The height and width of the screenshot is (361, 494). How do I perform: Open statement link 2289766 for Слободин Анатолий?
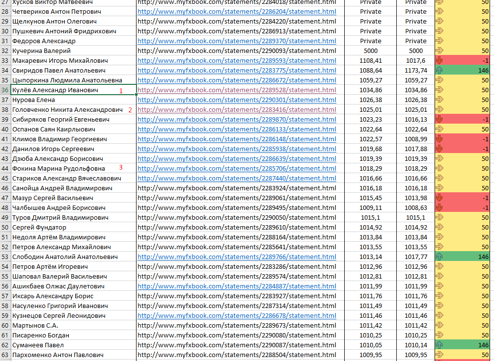point(237,257)
